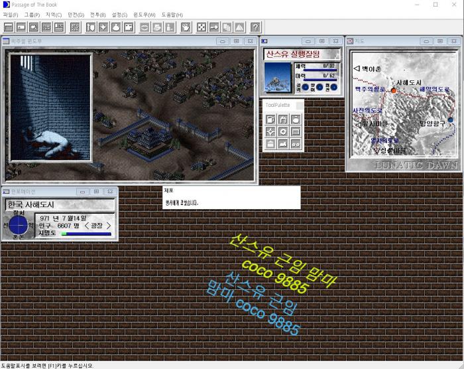The height and width of the screenshot is (369, 464).
Task: Open the map-picture toolbar icon
Action: click(34, 27)
